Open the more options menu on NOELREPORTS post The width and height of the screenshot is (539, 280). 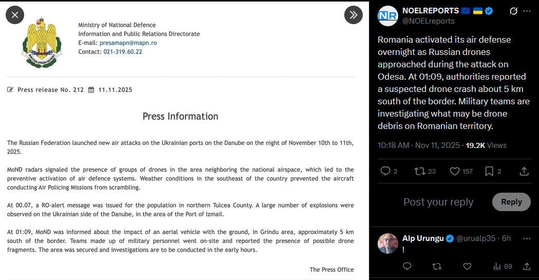(x=527, y=11)
